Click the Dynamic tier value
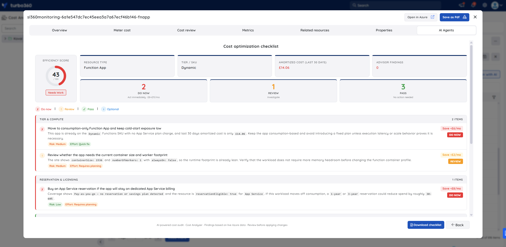 (x=189, y=68)
